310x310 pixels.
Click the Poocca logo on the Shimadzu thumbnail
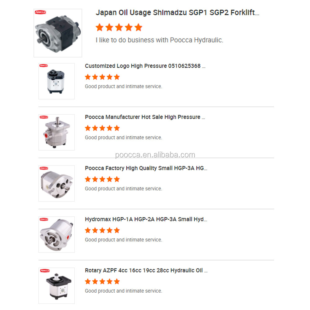[40, 12]
